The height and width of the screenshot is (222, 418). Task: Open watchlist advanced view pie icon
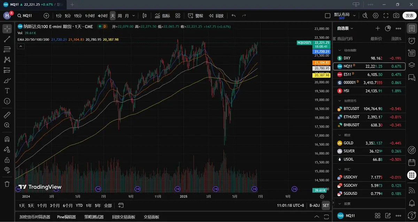[x=388, y=29]
